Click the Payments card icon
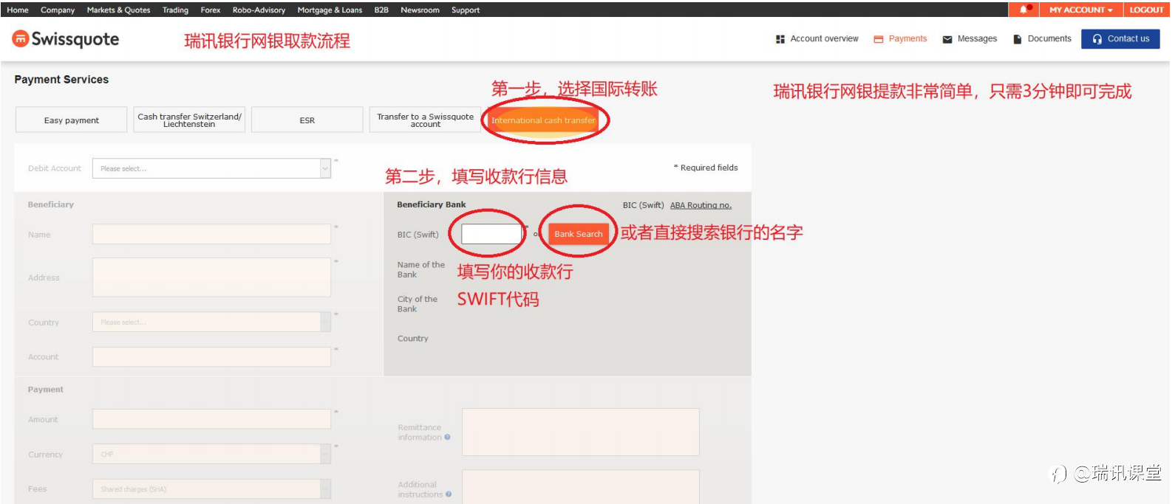This screenshot has width=1175, height=504. (879, 39)
